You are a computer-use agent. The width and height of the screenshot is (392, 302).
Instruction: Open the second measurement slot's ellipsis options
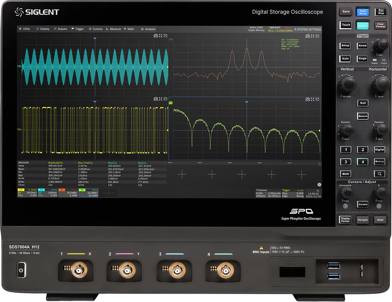click(200, 163)
